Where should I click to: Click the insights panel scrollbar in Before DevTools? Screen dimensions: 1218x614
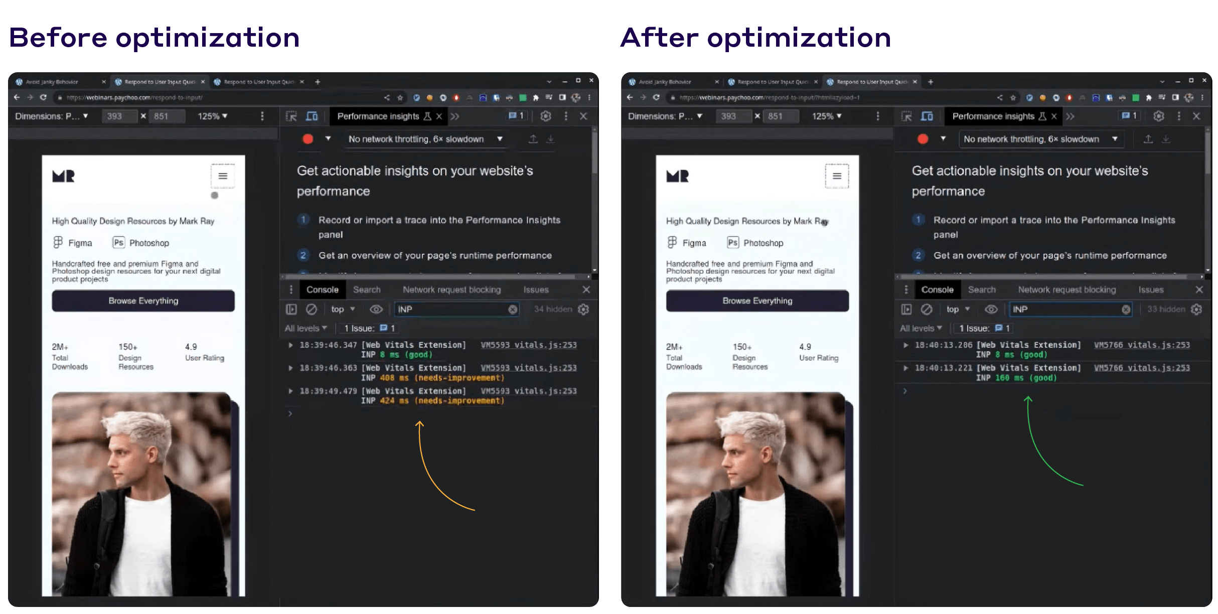pos(594,153)
